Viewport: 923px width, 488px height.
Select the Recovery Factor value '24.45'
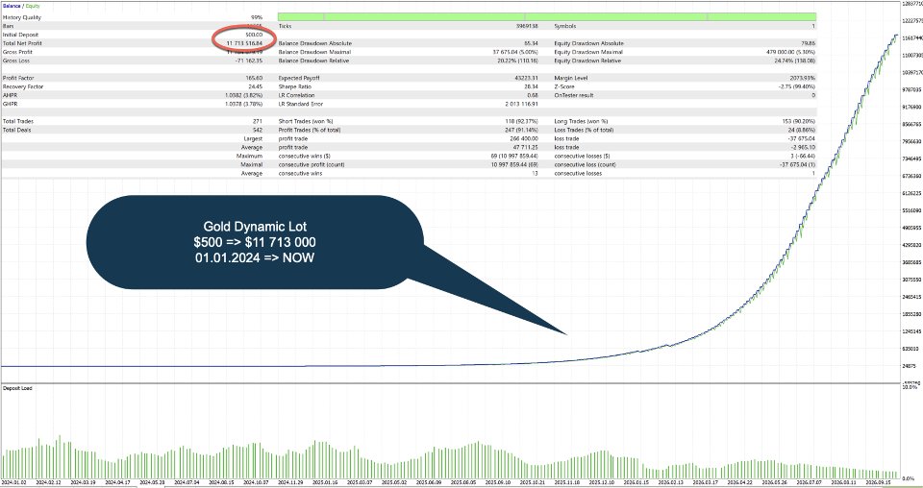(x=256, y=86)
